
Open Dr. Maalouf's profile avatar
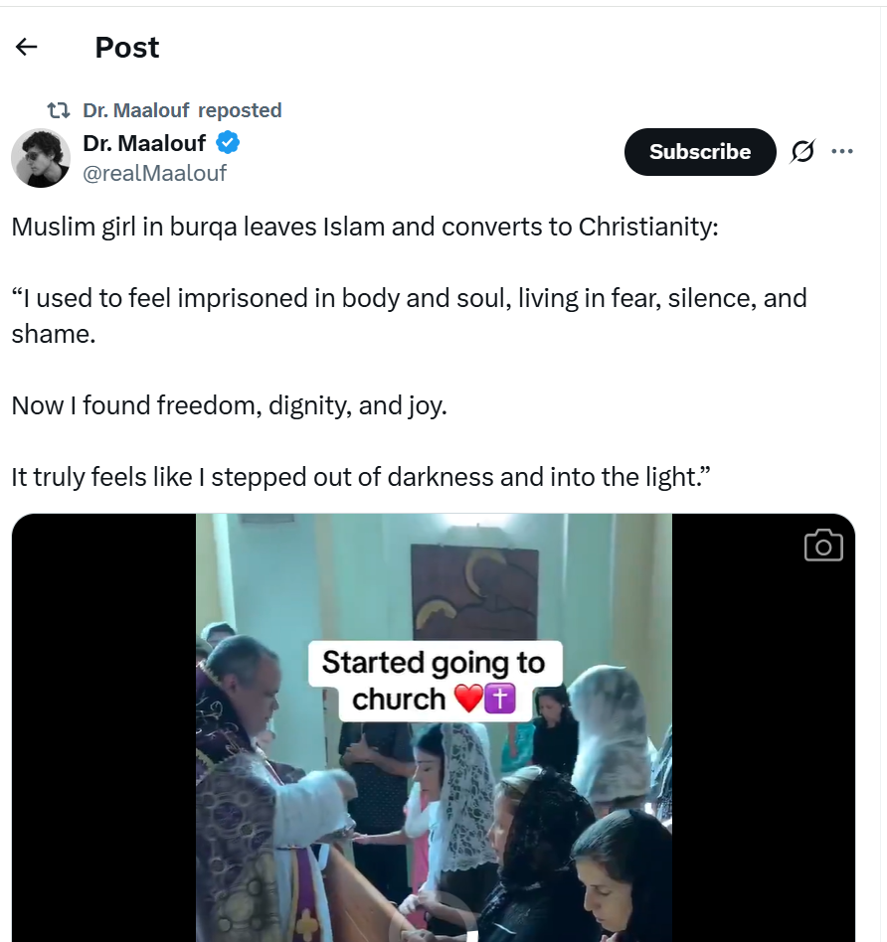(x=41, y=158)
